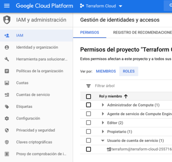Click the filter icon beside Filtrar árbol
This screenshot has width=172, height=162.
pos(89,86)
